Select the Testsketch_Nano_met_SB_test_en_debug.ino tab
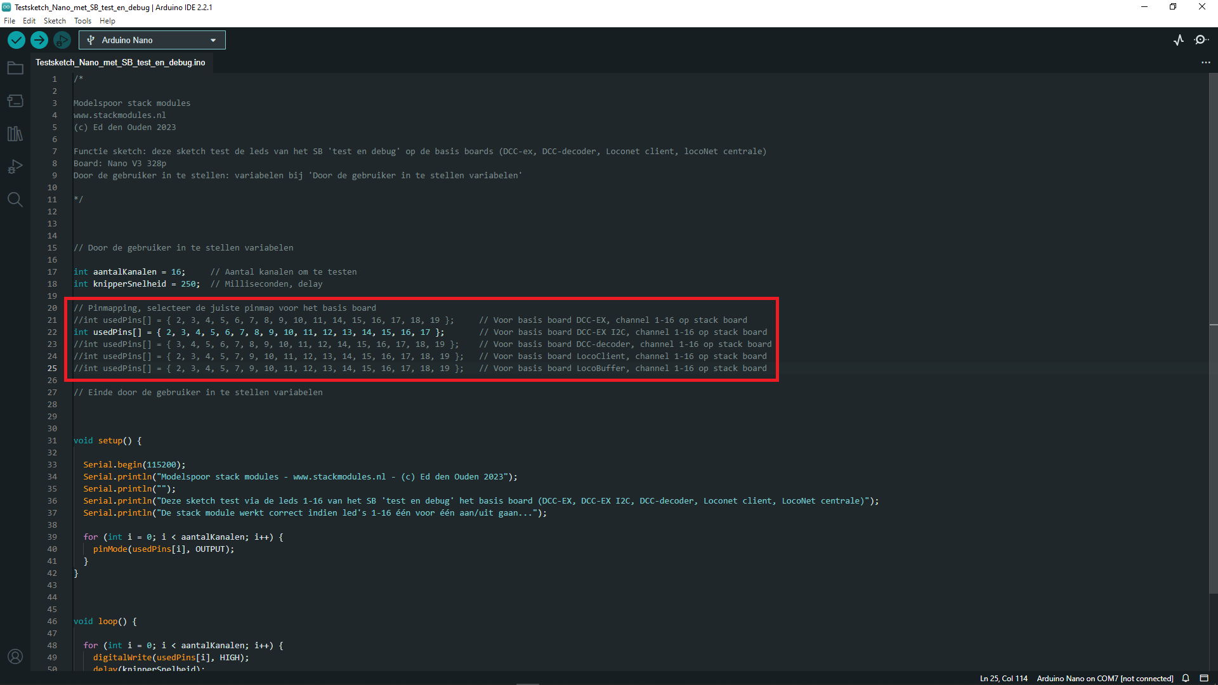The image size is (1218, 685). click(x=121, y=62)
